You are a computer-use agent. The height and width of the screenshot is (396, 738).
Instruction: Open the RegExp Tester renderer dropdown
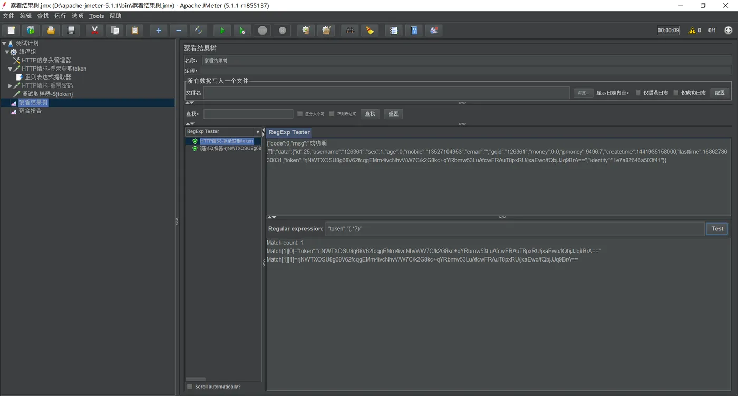258,132
